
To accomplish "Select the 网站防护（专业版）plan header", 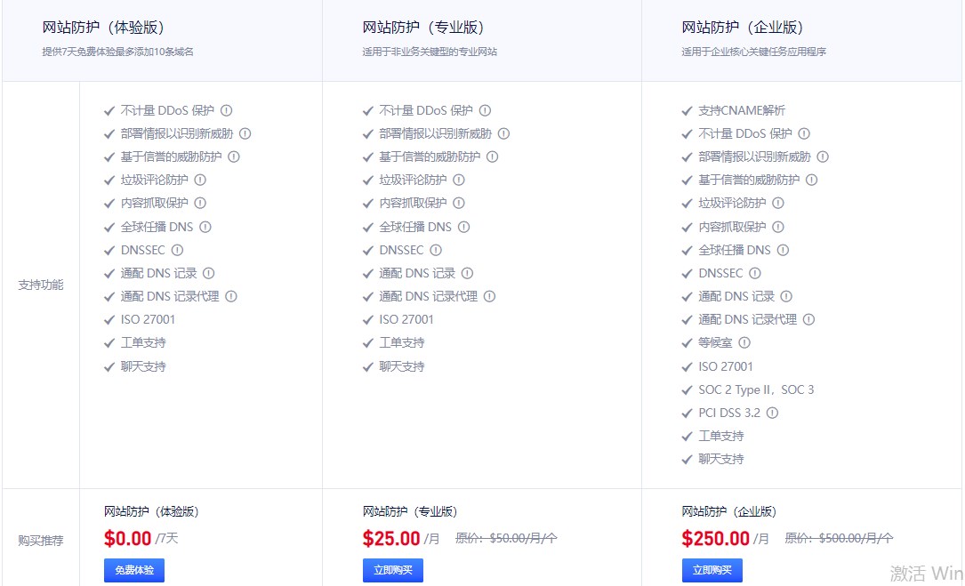I will tap(423, 28).
